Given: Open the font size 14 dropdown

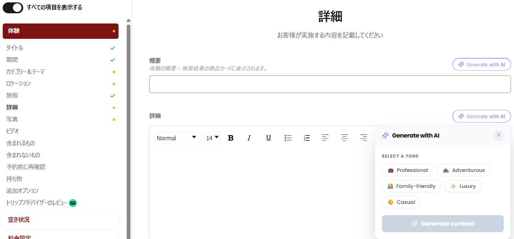Looking at the screenshot, I should [x=212, y=138].
